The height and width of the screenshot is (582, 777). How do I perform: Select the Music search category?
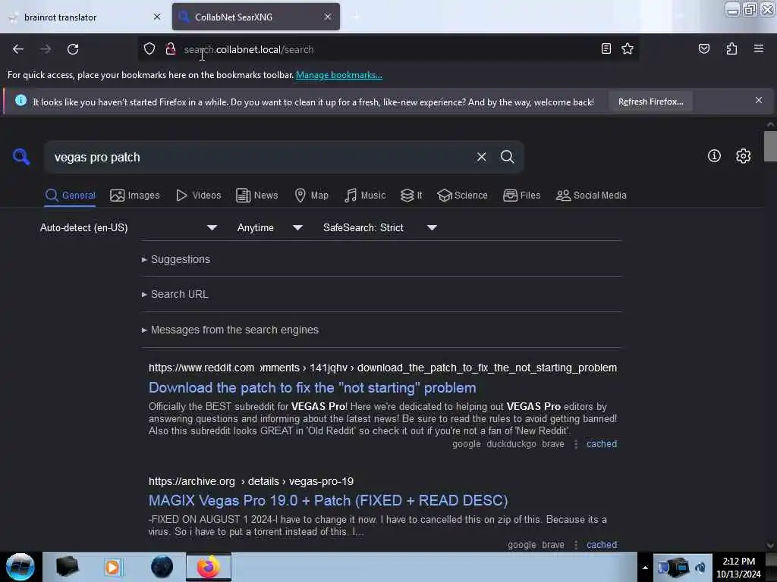tap(365, 195)
